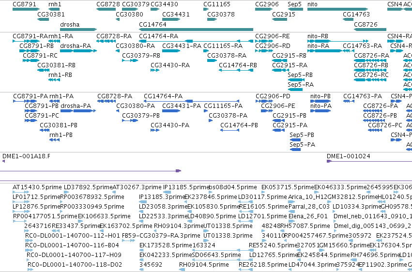Viewport: 412px width, 272px height.
Task: Select the CG8726 gene label
Action: click(366, 24)
